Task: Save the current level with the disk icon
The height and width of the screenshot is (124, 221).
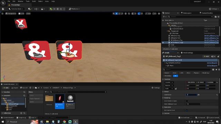Action: click(3, 9)
